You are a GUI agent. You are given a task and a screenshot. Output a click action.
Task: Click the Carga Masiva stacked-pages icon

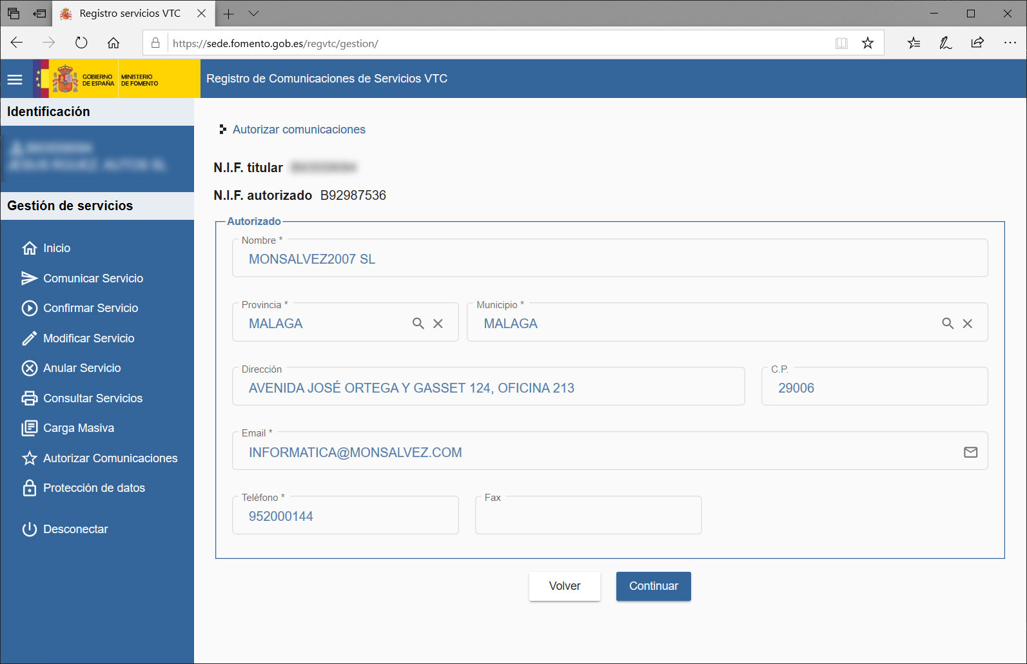coord(30,428)
